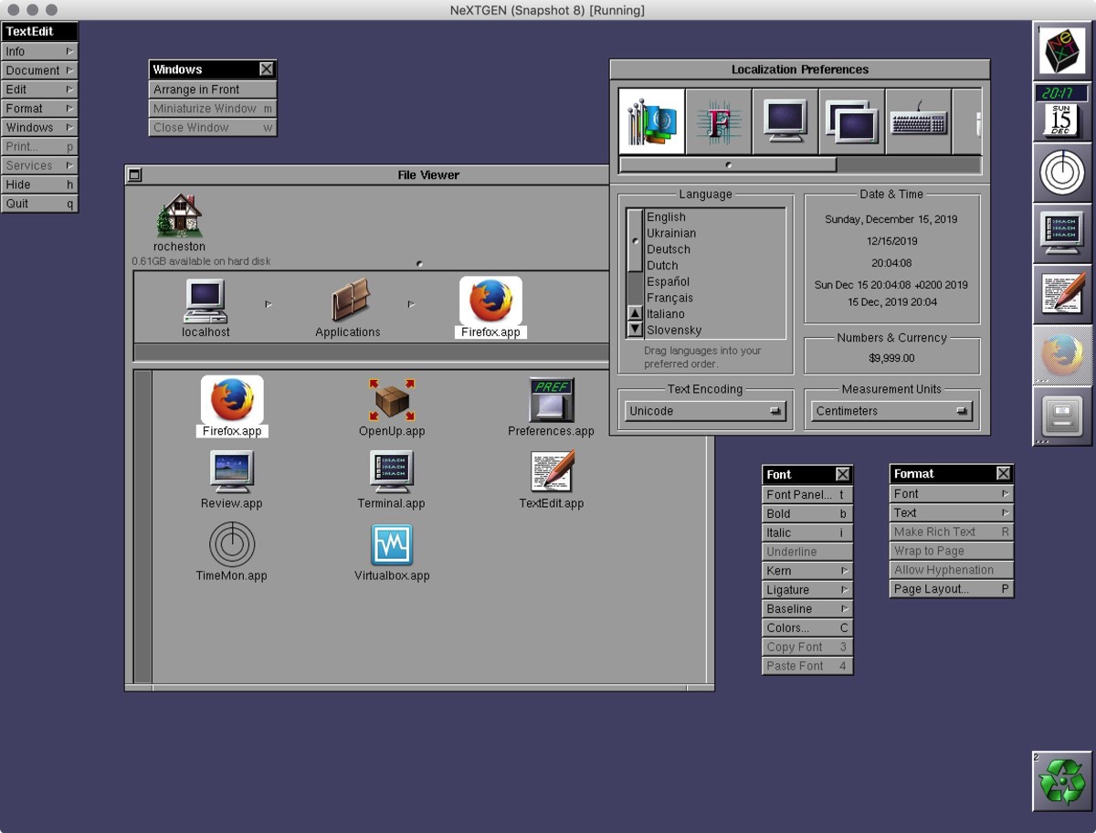Expand the Baseline submenu

(807, 609)
